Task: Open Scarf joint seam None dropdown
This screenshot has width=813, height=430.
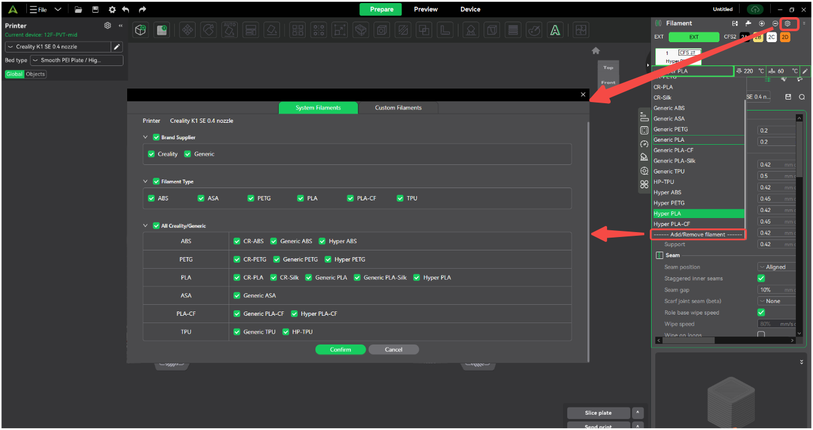Action: click(x=776, y=301)
